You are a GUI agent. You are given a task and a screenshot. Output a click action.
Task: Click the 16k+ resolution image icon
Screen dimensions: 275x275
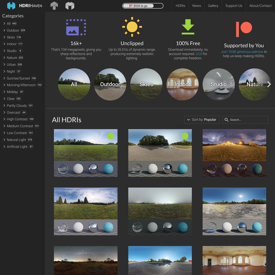[x=76, y=27]
